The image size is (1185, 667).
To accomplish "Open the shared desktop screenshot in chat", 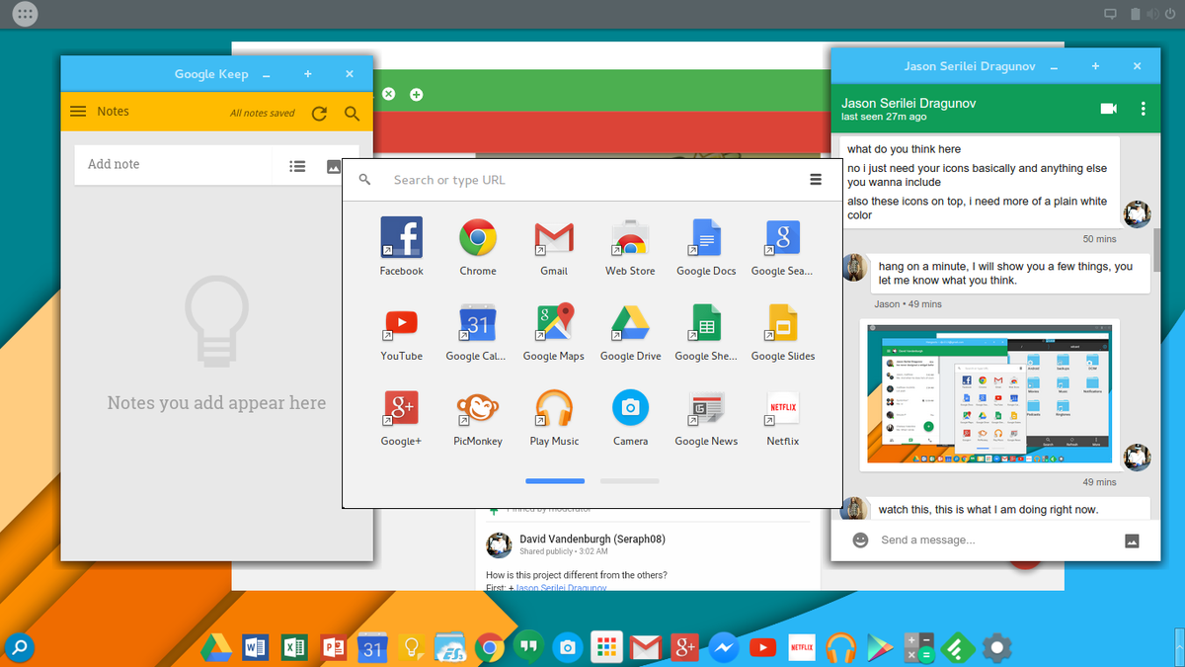I will click(x=989, y=394).
